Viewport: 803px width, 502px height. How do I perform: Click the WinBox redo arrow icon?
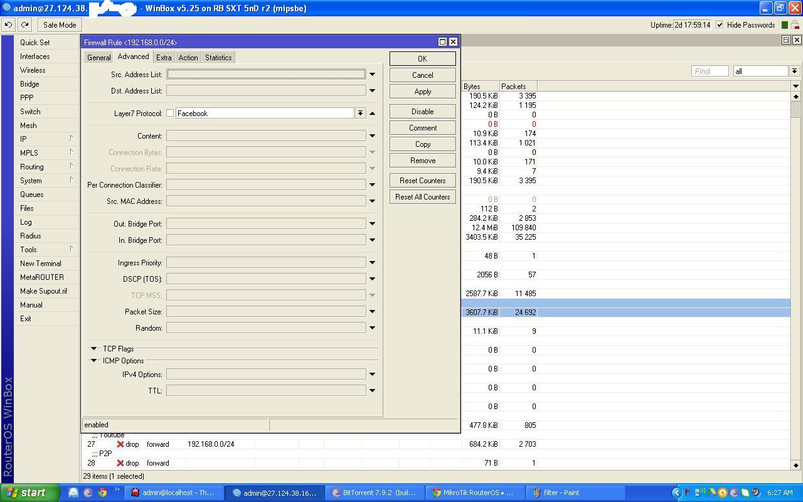click(24, 25)
